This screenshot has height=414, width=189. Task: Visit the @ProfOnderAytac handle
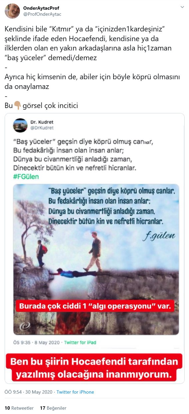(x=42, y=14)
